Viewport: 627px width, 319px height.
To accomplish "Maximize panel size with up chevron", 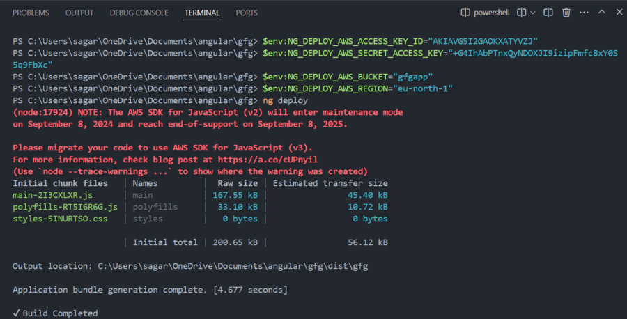I will (601, 13).
